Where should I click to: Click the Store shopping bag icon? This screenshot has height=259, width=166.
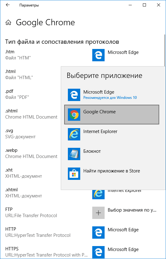coord(74,174)
